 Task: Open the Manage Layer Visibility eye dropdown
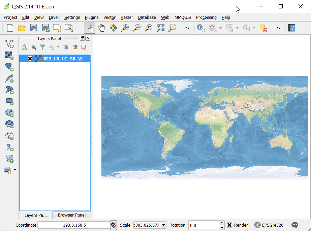coord(34,47)
